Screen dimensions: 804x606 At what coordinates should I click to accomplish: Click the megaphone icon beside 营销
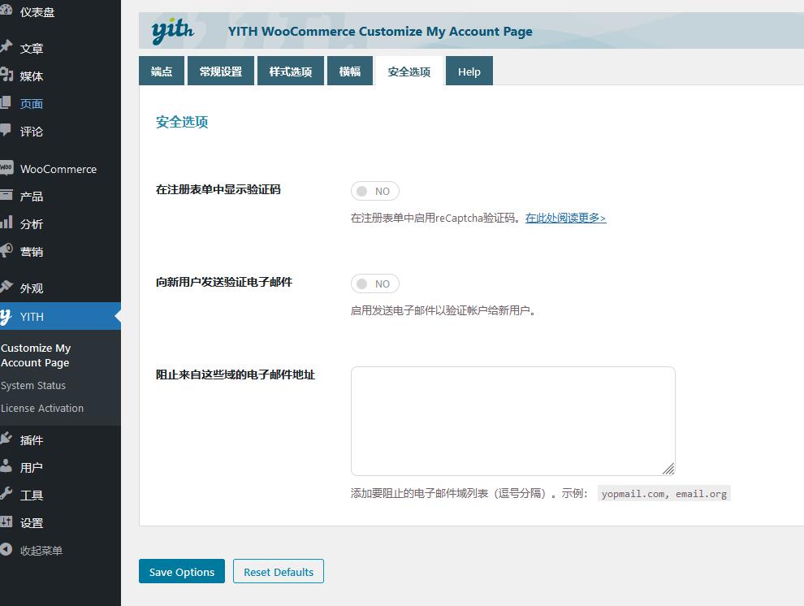tap(6, 251)
